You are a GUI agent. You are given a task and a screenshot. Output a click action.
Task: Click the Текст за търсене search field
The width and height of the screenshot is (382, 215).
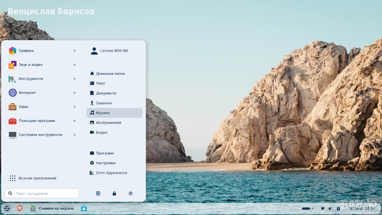[x=42, y=193]
